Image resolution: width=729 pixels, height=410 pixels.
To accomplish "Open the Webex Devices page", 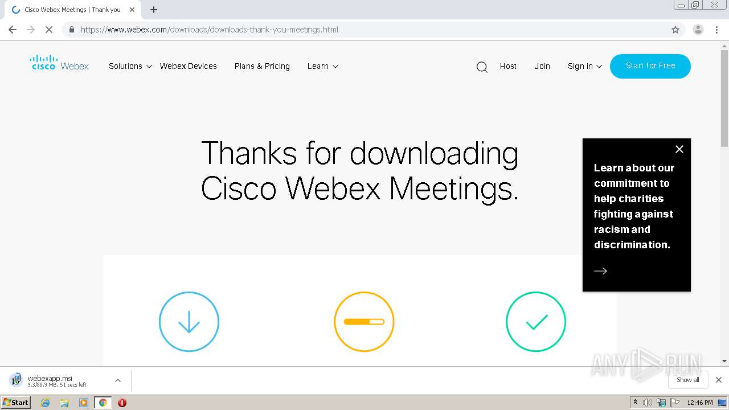I will [x=189, y=66].
